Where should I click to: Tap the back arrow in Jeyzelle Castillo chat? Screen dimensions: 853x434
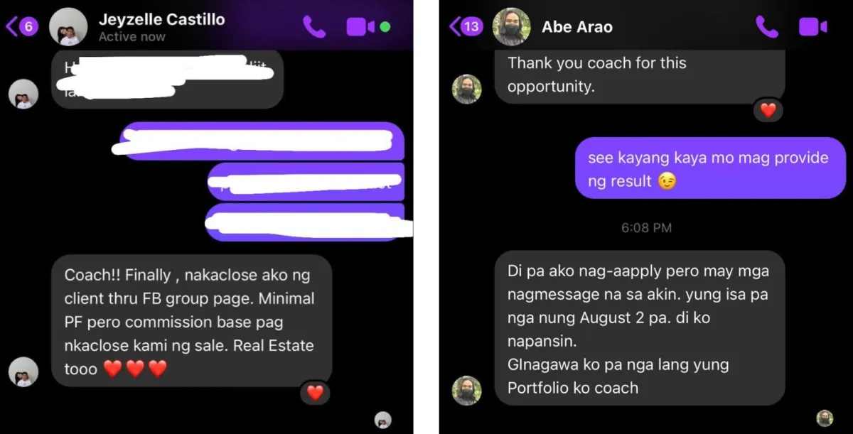pyautogui.click(x=21, y=27)
